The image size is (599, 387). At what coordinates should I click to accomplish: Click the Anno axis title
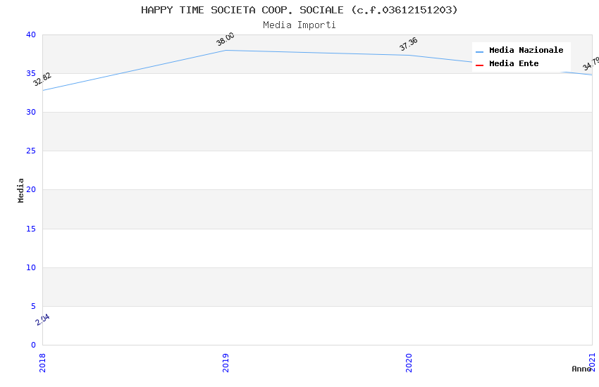tap(581, 369)
